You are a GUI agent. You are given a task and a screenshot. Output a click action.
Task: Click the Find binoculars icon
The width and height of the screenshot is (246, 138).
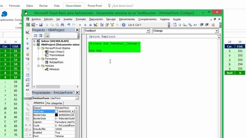[62, 25]
